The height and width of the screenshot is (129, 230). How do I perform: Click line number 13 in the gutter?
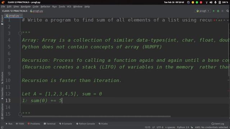(8, 101)
